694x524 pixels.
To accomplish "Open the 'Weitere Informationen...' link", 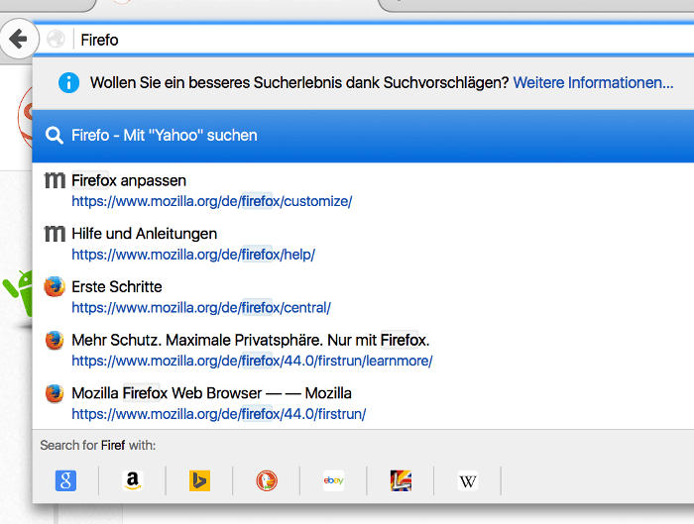I will point(593,82).
